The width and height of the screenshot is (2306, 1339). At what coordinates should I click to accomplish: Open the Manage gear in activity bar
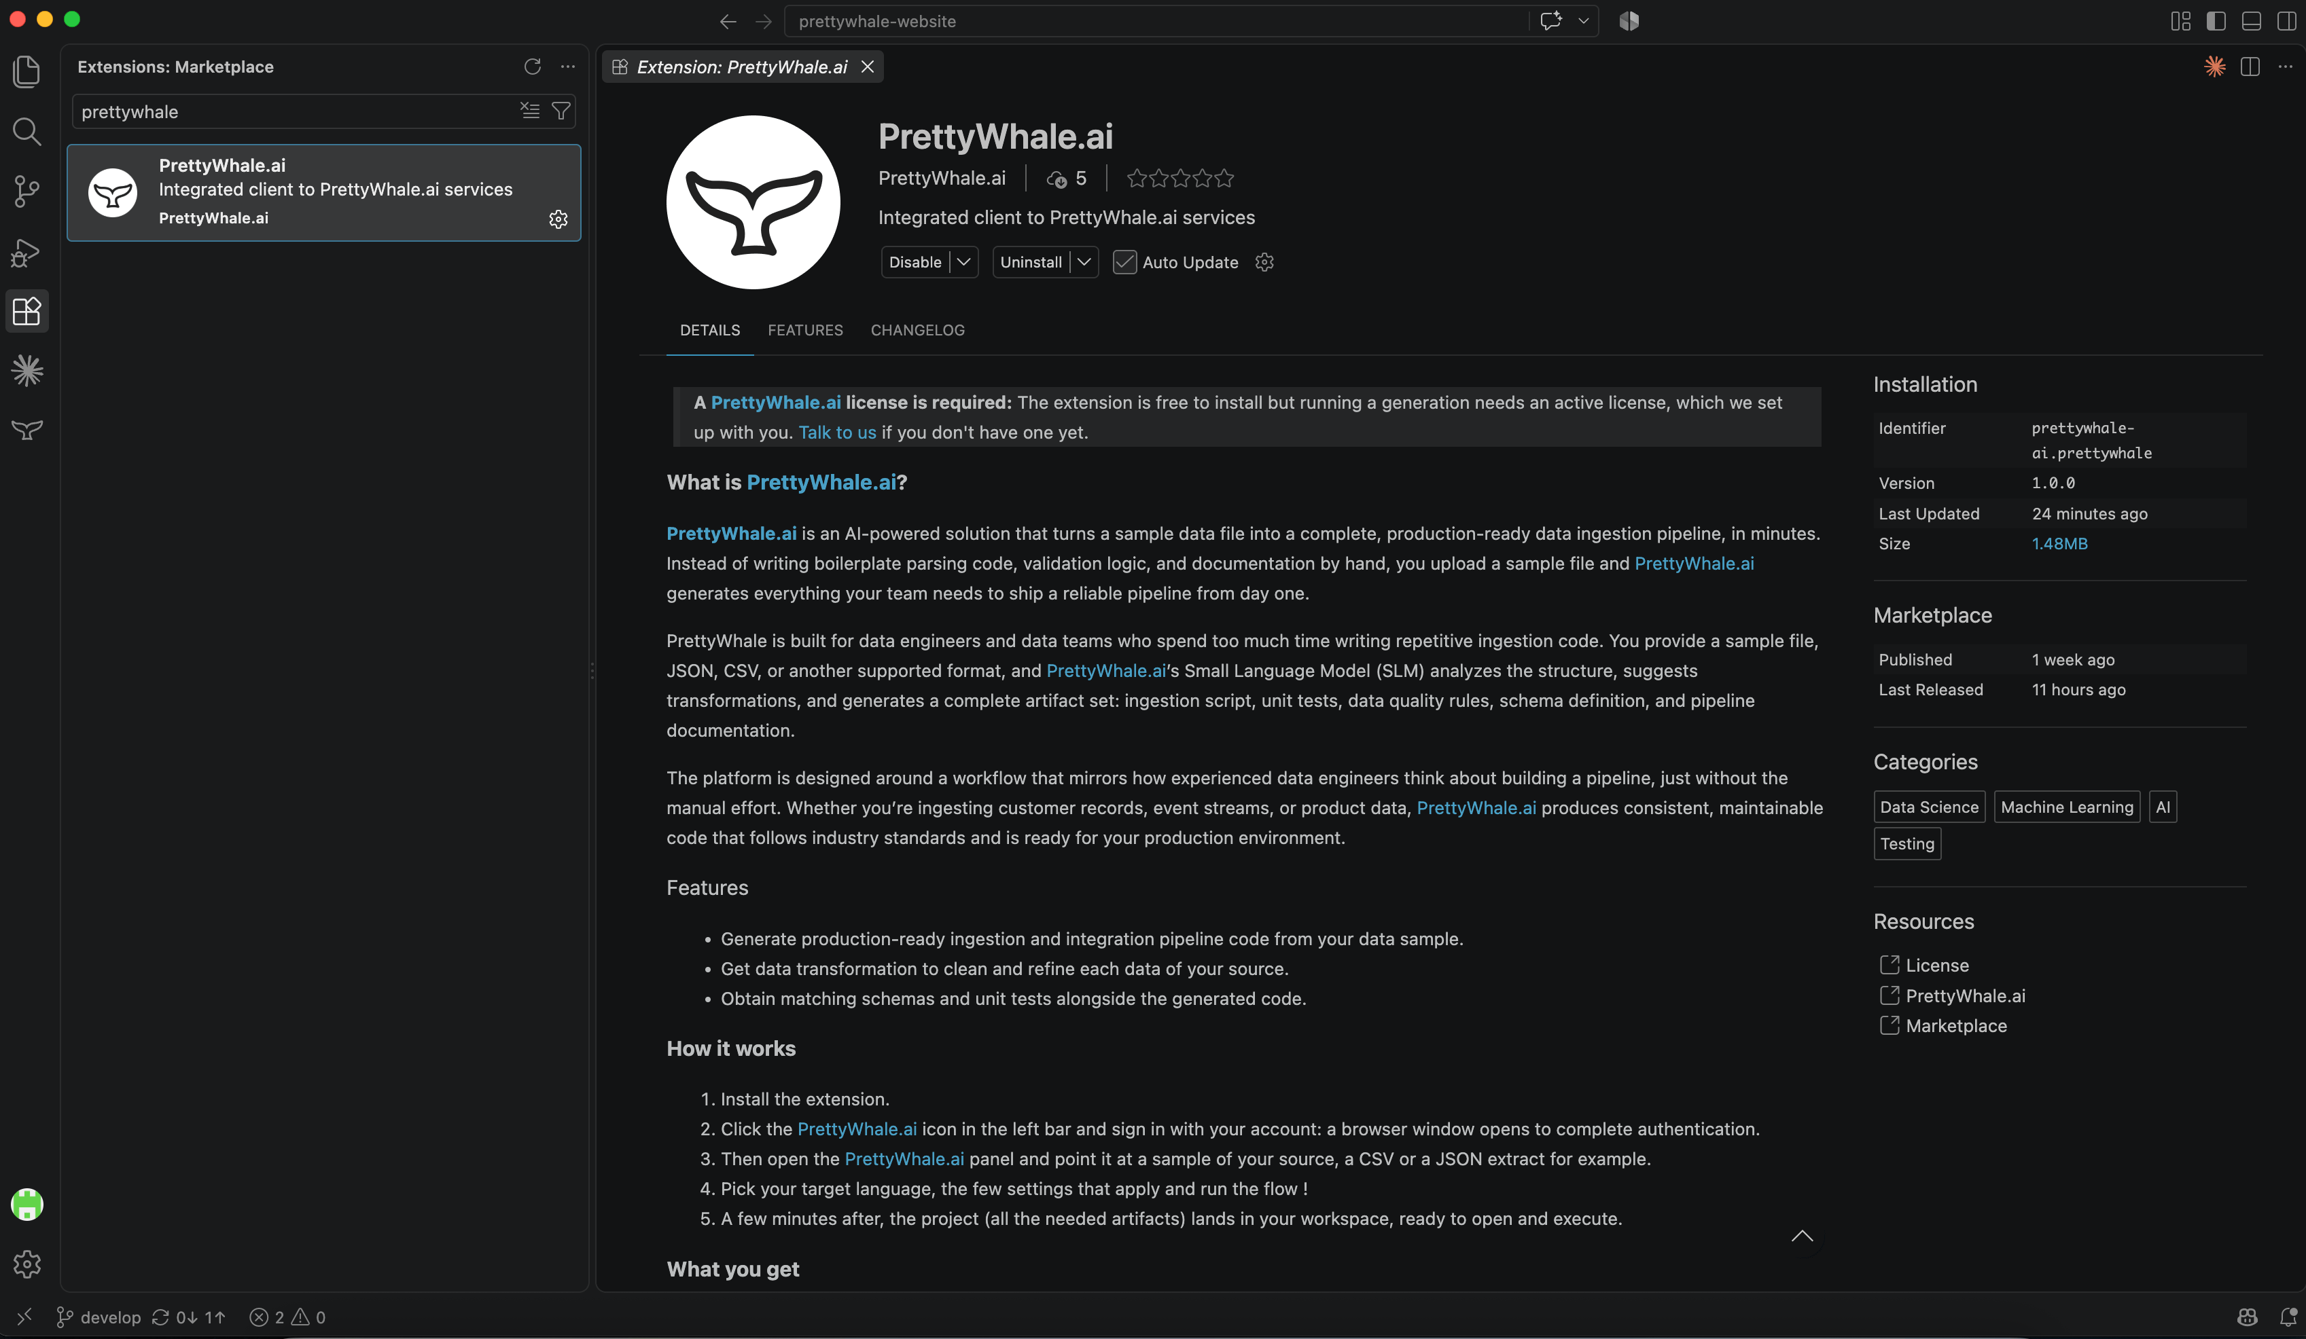coord(26,1263)
